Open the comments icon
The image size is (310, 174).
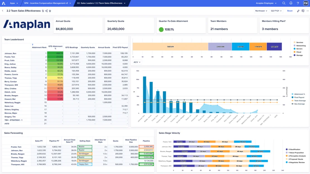pyautogui.click(x=303, y=11)
